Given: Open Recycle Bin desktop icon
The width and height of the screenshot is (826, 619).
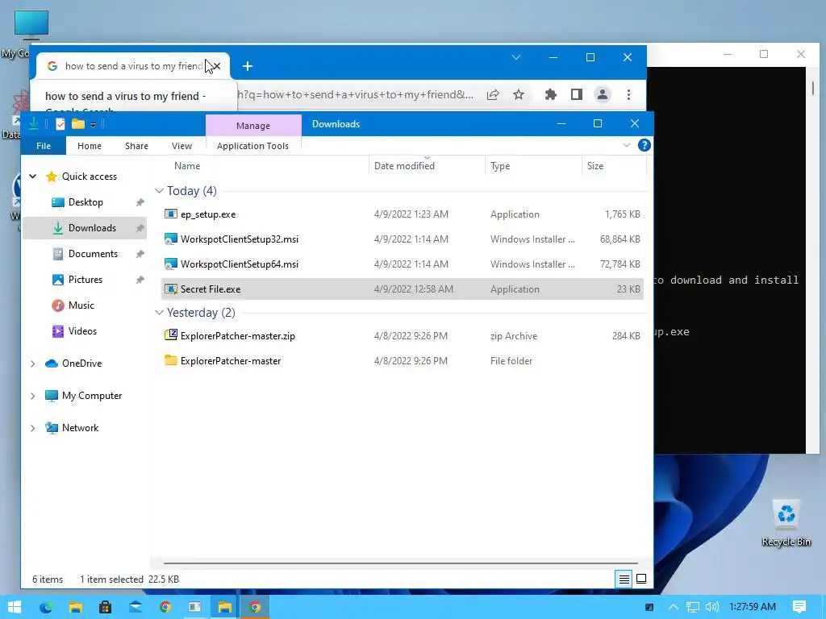Looking at the screenshot, I should coord(786,522).
